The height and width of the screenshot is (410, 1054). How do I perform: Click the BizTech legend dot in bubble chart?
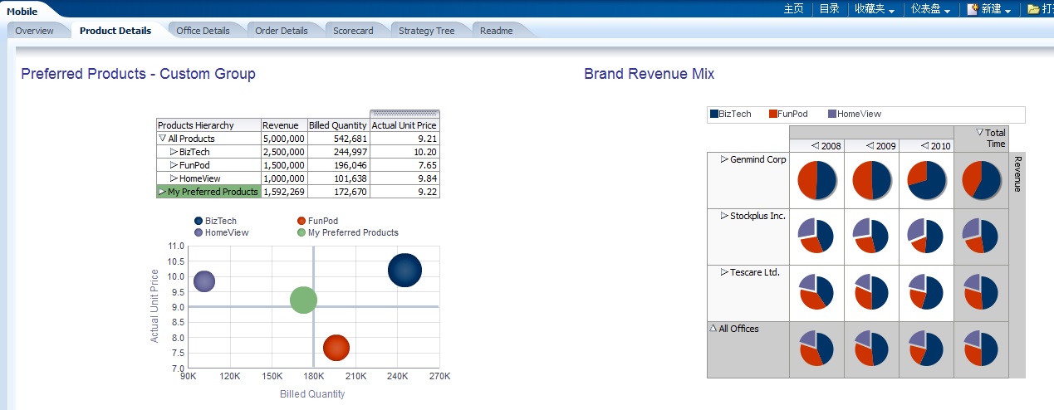[199, 221]
